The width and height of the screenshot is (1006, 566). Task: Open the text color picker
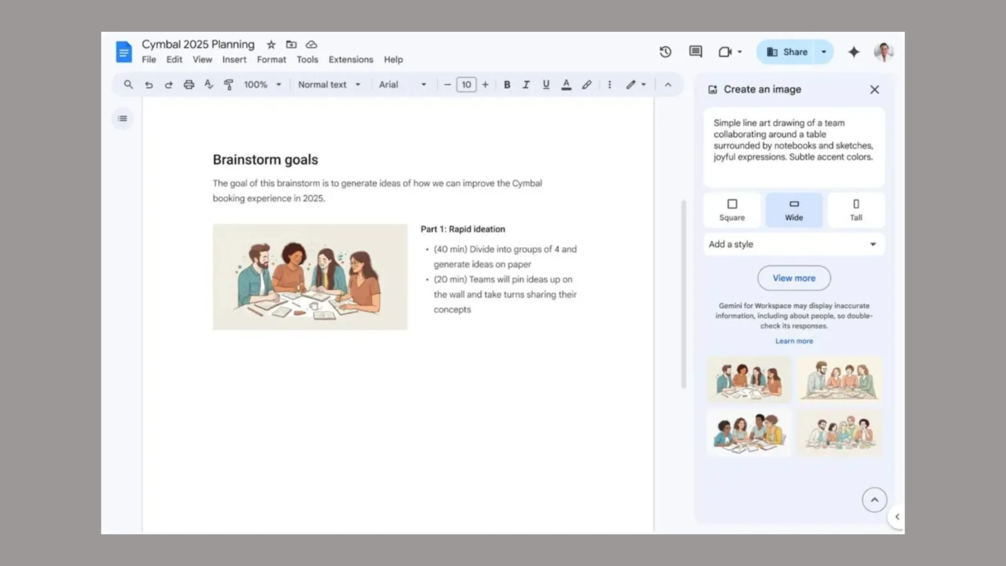tap(566, 85)
